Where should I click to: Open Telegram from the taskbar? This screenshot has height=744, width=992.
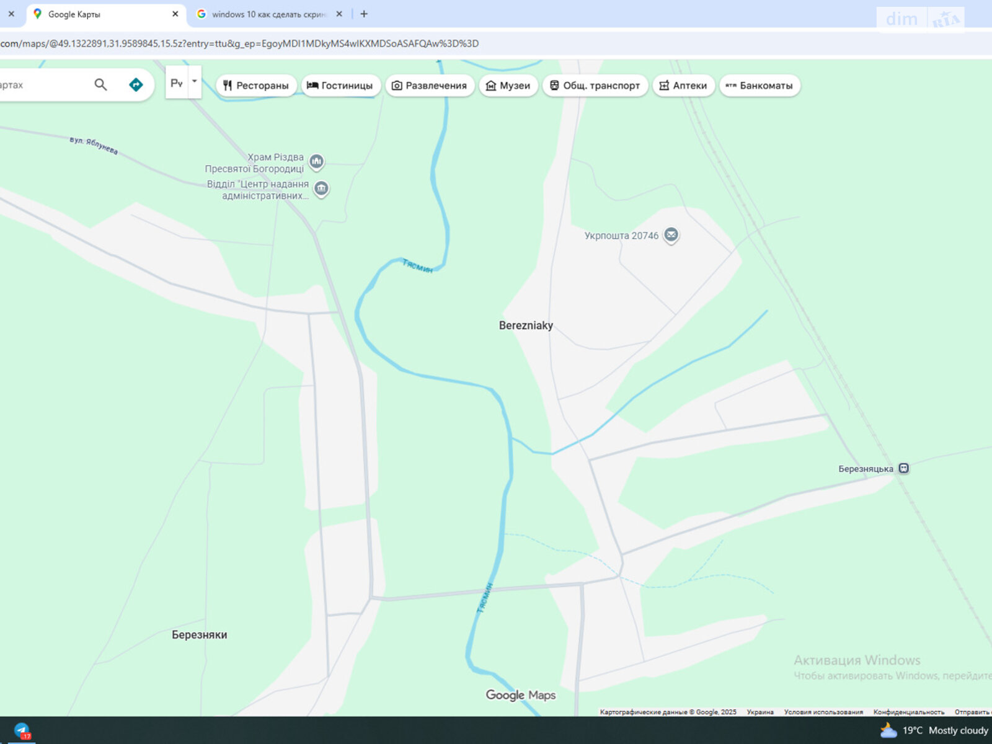21,730
